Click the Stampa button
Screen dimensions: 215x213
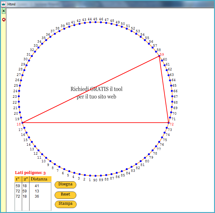pyautogui.click(x=65, y=204)
